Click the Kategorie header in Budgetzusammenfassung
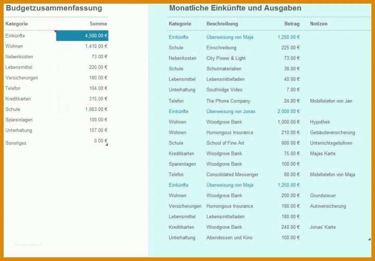The height and width of the screenshot is (261, 375). click(17, 23)
